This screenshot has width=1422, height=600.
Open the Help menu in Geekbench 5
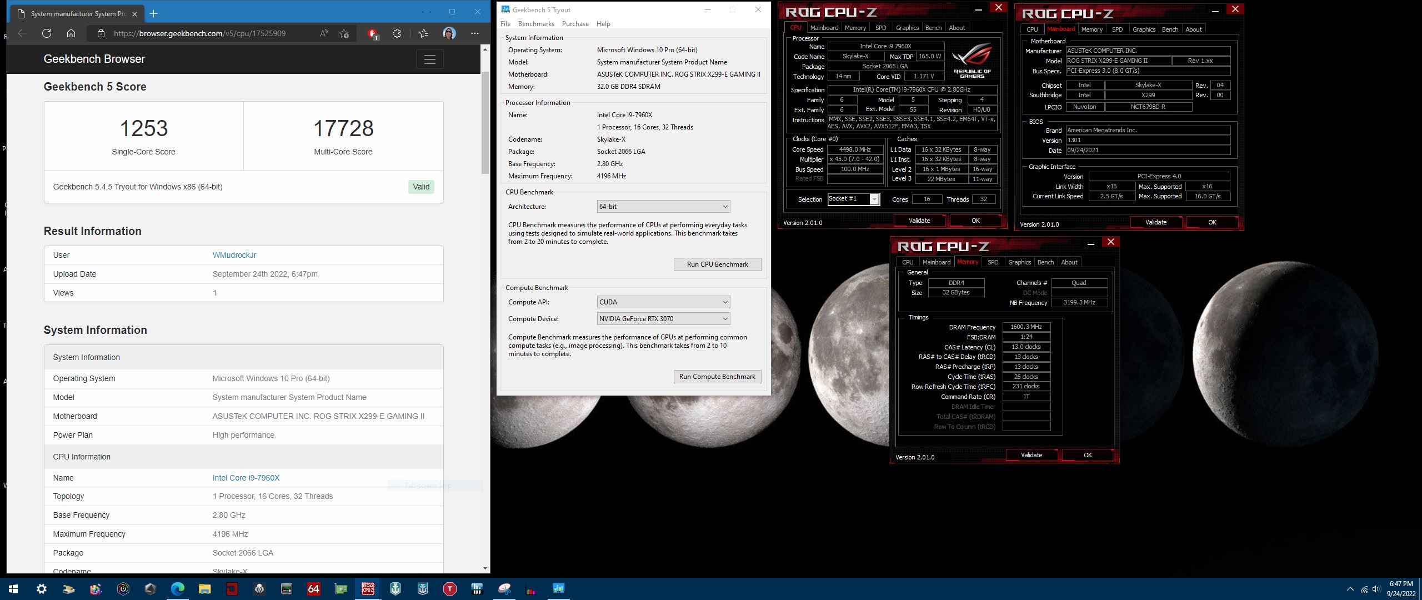click(603, 24)
